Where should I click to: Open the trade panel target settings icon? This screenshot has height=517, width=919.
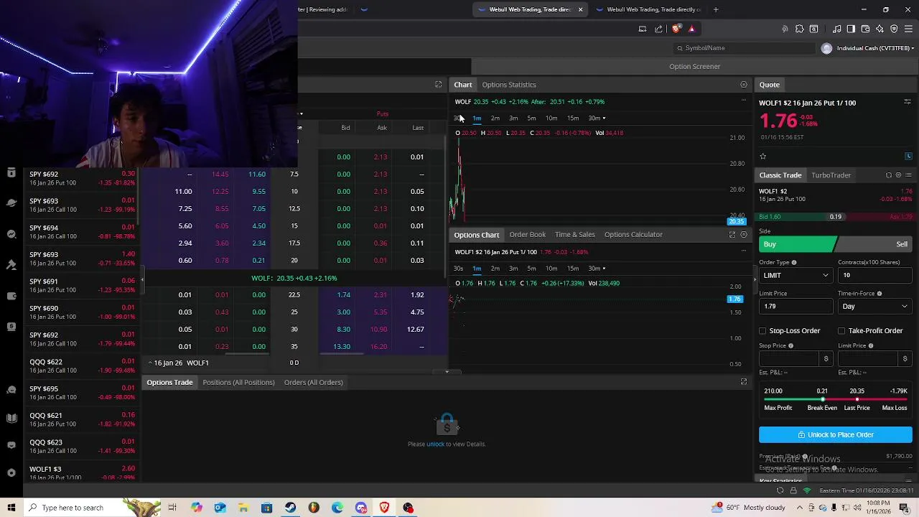(898, 174)
